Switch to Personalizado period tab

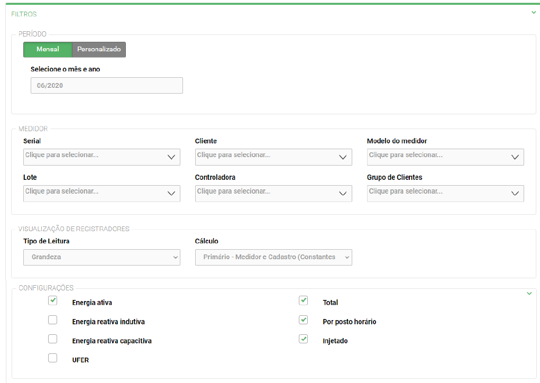pos(99,49)
